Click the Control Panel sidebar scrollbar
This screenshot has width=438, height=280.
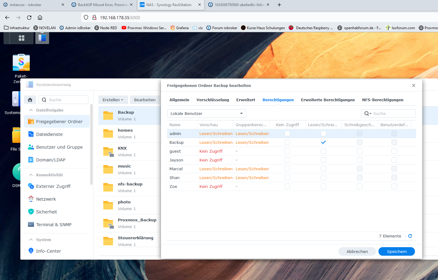(x=91, y=144)
